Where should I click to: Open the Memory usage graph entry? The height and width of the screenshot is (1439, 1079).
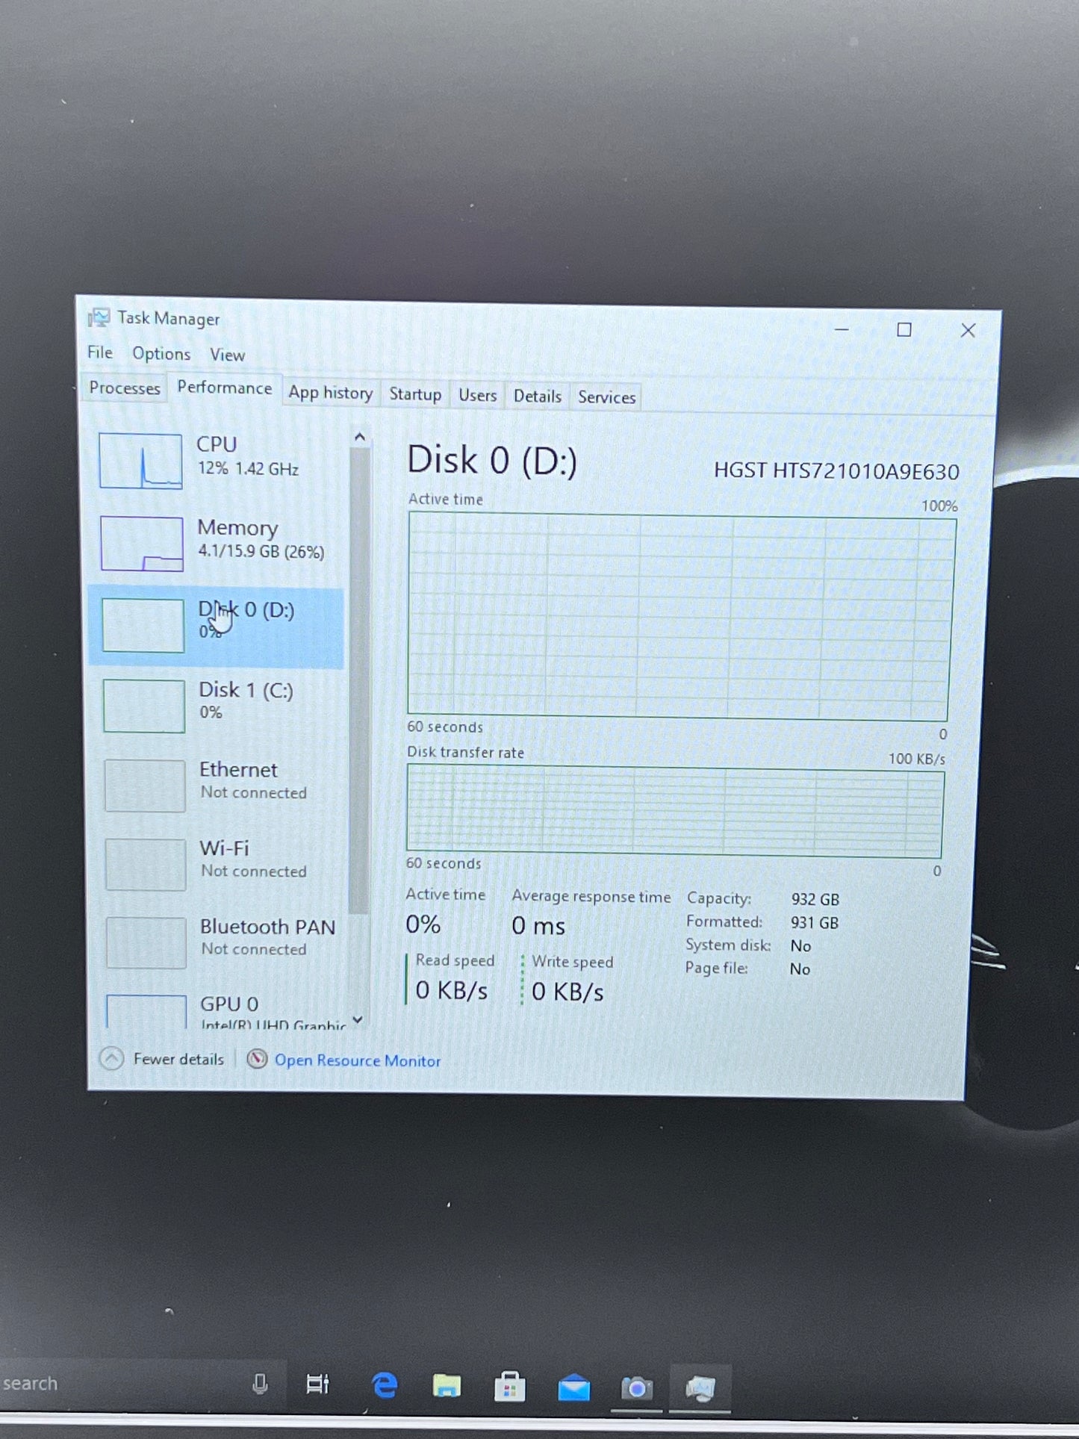pyautogui.click(x=217, y=543)
